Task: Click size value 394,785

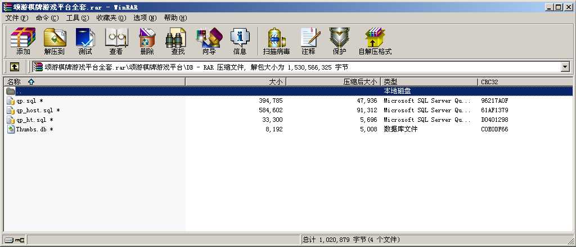Action: click(271, 101)
